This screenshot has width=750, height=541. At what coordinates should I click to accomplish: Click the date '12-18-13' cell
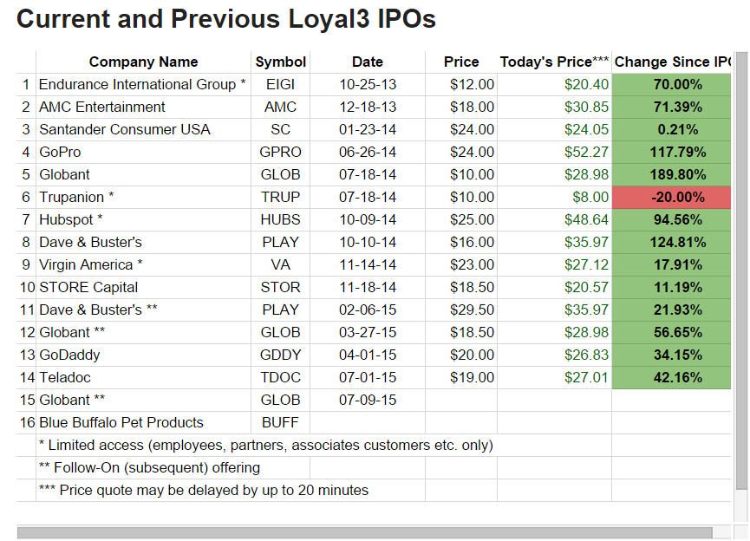tap(368, 108)
